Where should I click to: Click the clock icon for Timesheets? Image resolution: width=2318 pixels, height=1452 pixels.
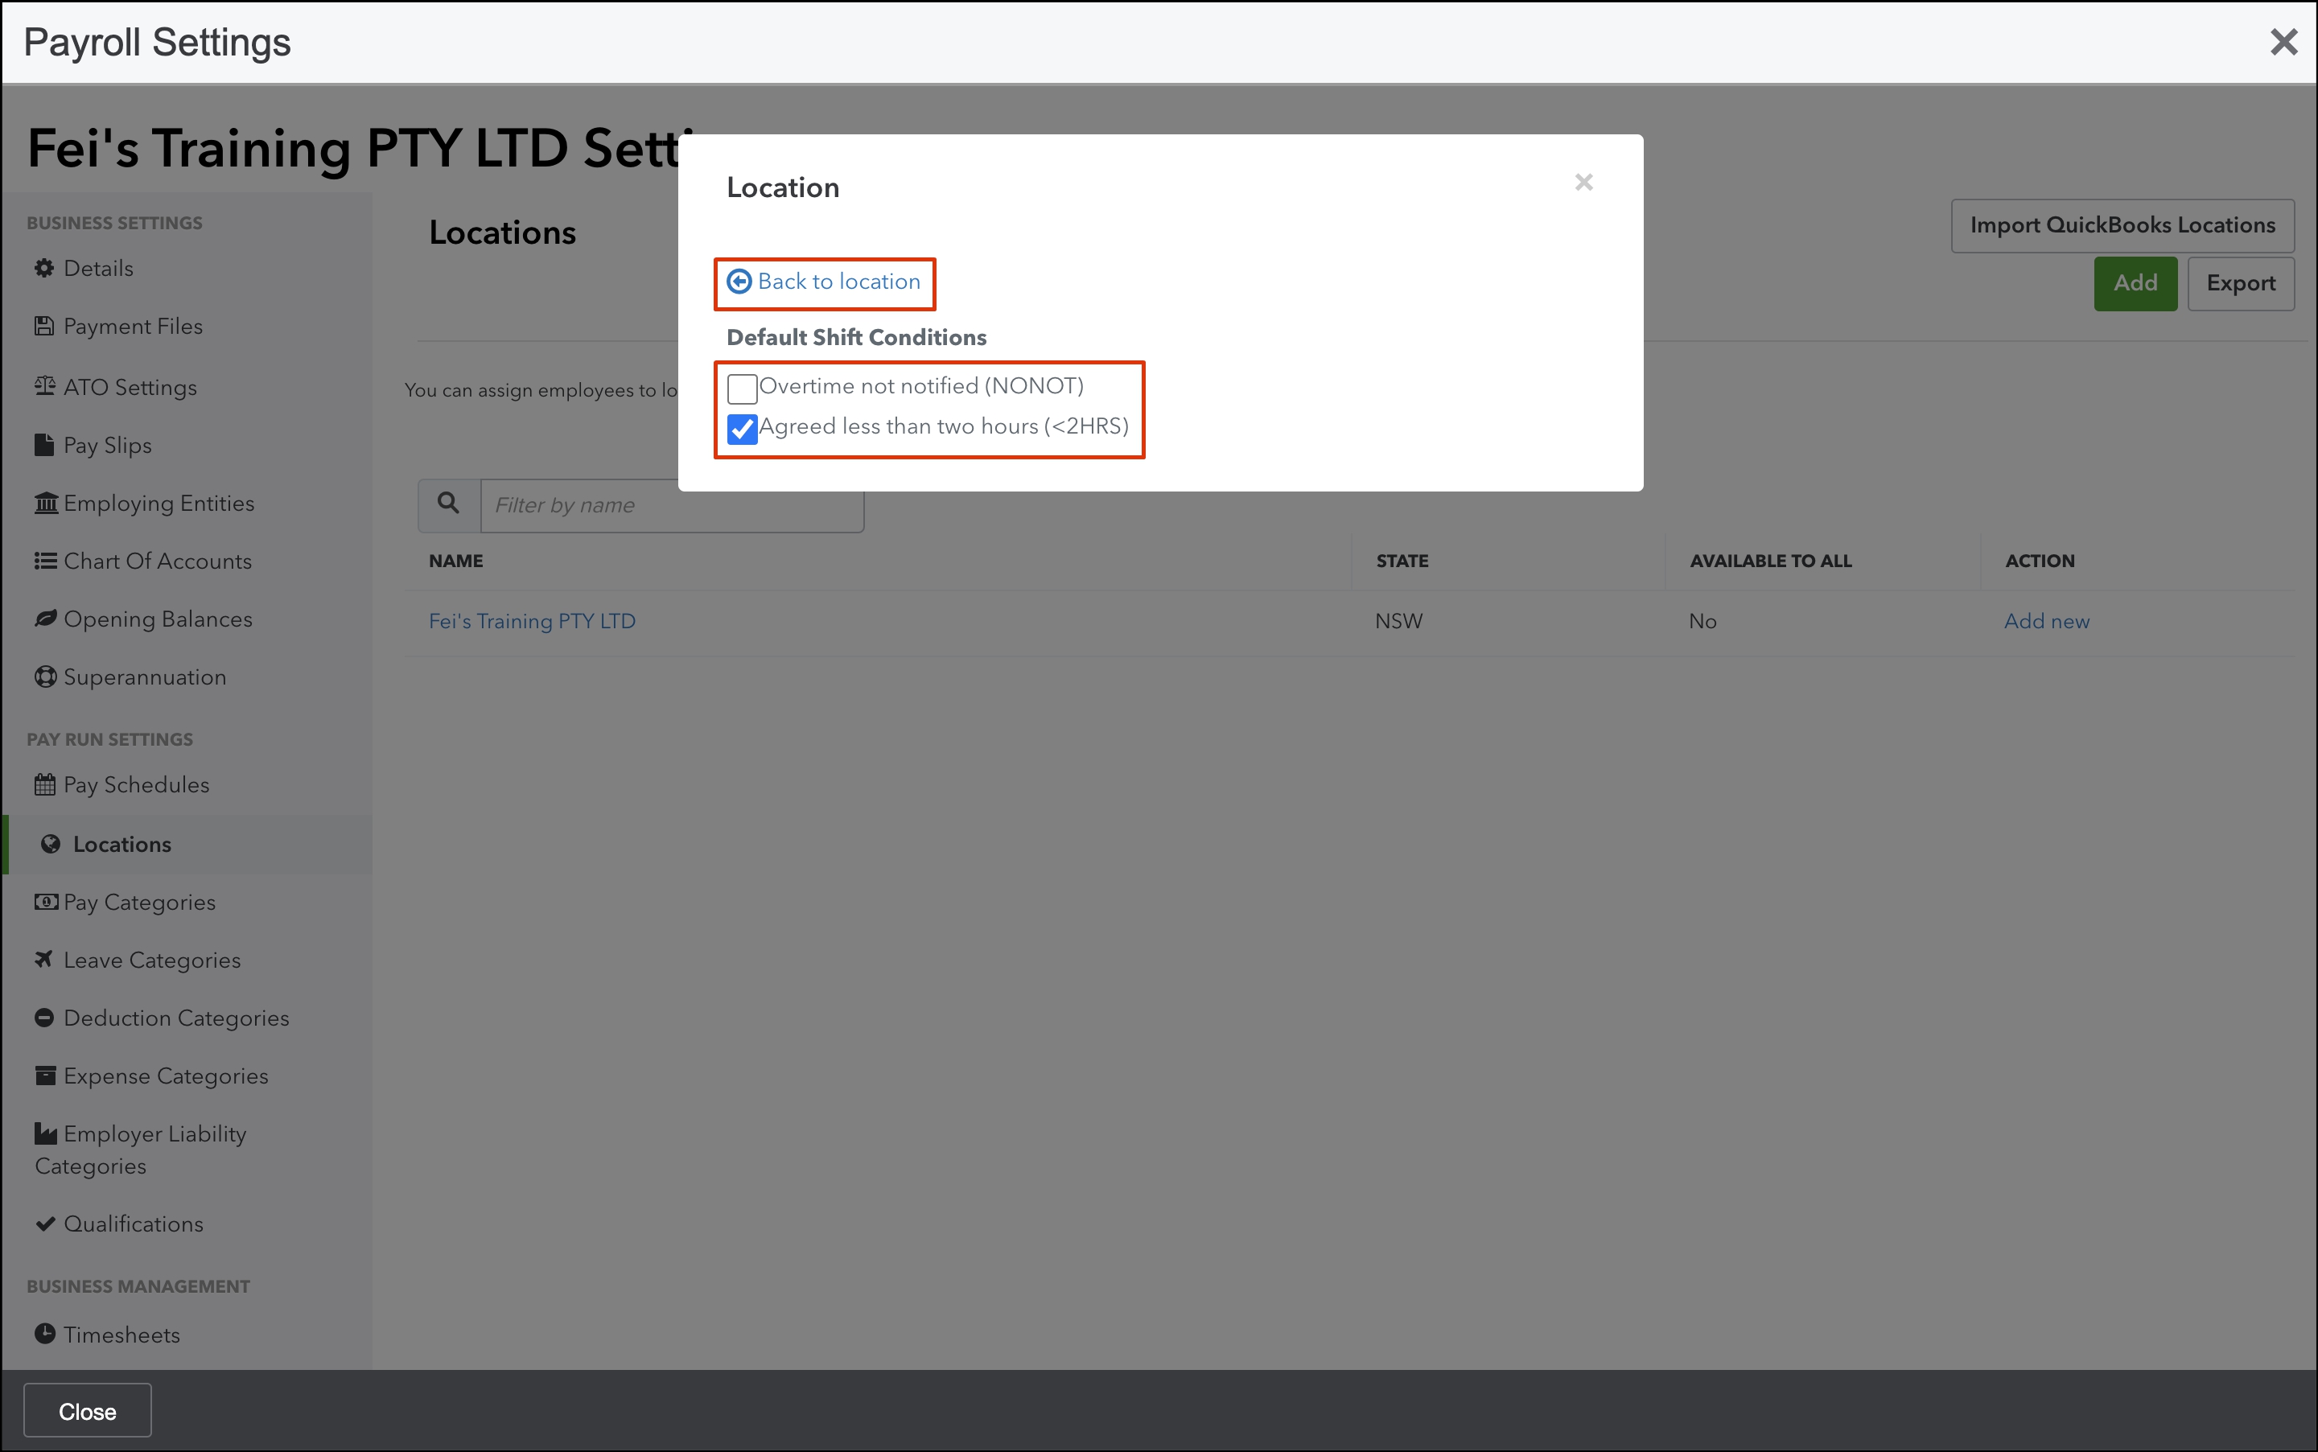point(44,1333)
